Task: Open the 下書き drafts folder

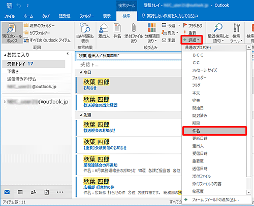Action: [13, 71]
